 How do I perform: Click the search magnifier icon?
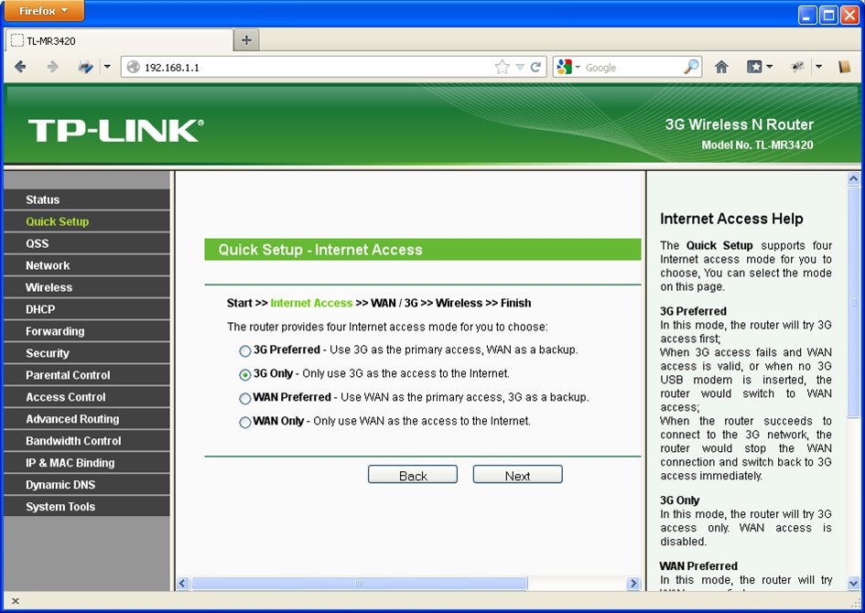(691, 68)
